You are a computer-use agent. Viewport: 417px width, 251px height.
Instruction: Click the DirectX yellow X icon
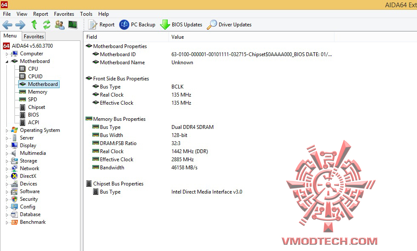(x=14, y=176)
